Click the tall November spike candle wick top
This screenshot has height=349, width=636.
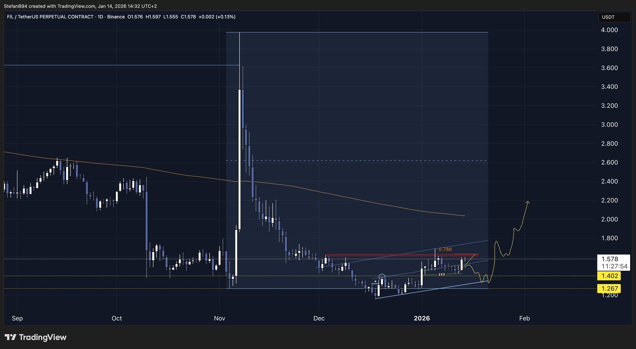point(239,33)
